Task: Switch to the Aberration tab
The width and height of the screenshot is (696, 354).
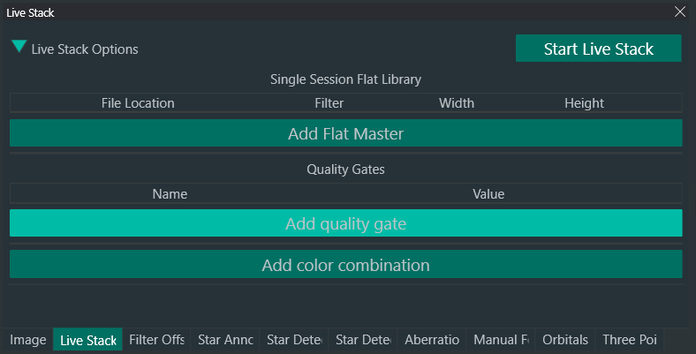Action: point(432,340)
